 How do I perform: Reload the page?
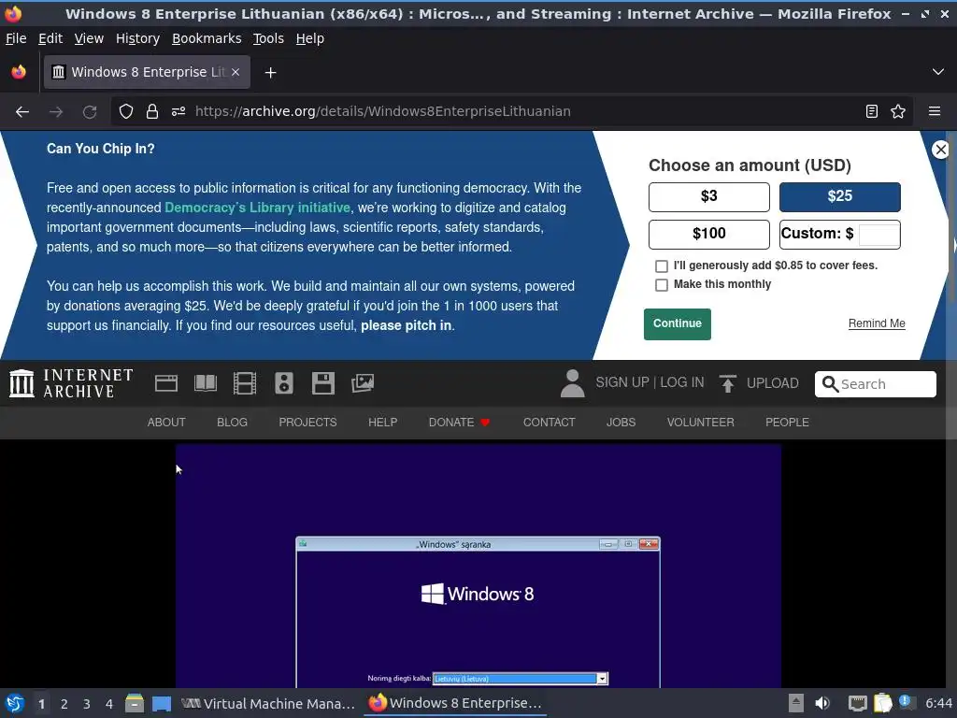coord(90,112)
